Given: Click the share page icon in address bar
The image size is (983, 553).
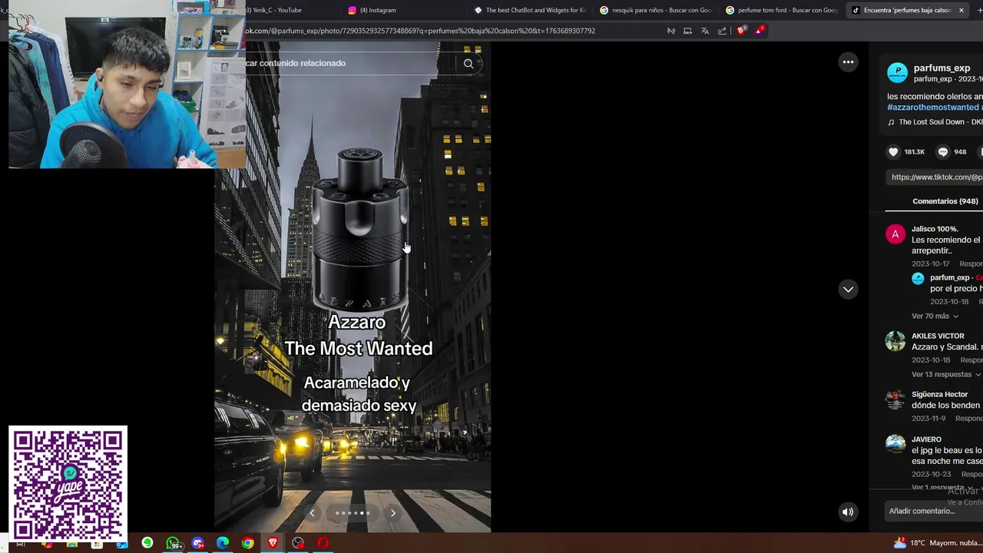Looking at the screenshot, I should coord(722,31).
